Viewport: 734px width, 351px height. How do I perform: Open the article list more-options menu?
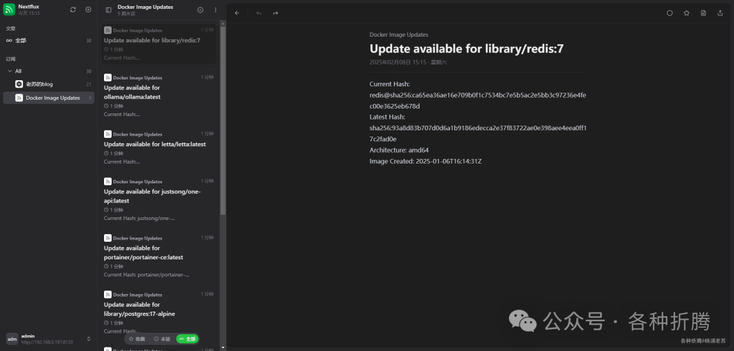point(215,10)
